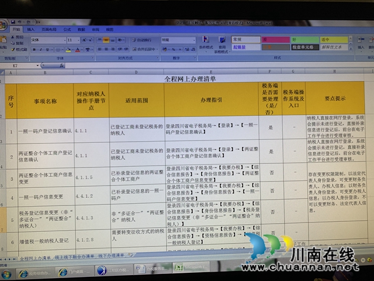This screenshot has width=374, height=281.
Task: Click the fill color yellow bucket swatch
Action: (x=68, y=50)
